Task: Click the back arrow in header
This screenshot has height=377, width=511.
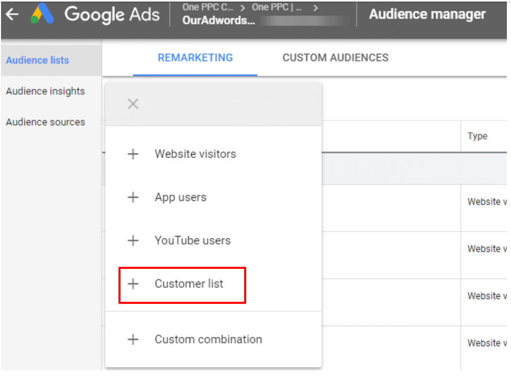Action: [12, 14]
